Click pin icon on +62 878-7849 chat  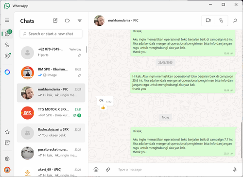(79, 55)
